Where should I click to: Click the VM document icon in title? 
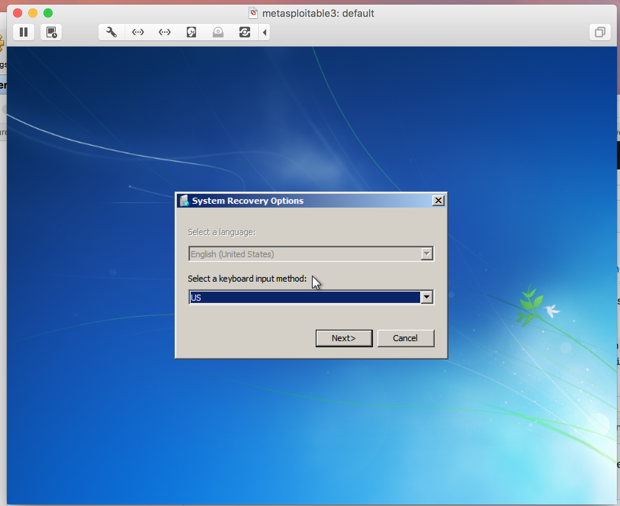coord(253,13)
